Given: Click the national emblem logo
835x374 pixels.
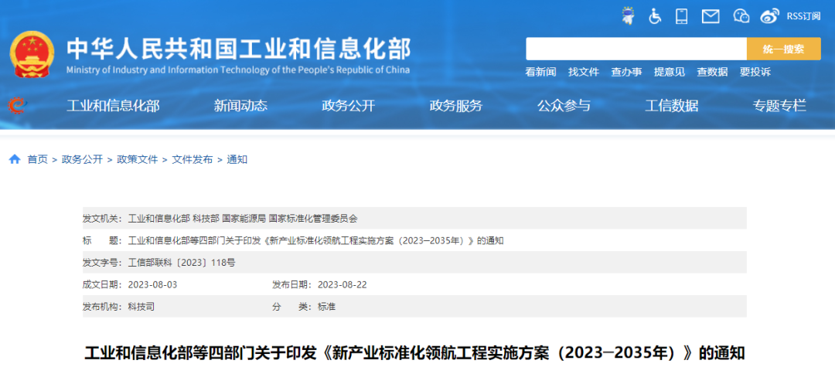Looking at the screenshot, I should (32, 54).
